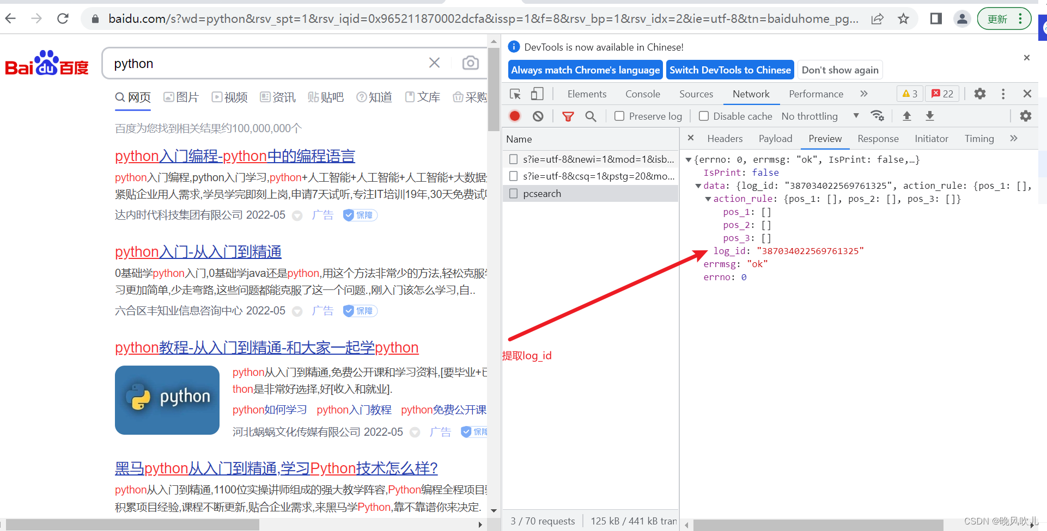Viewport: 1047px width, 531px height.
Task: Clear the network requests list
Action: click(538, 116)
